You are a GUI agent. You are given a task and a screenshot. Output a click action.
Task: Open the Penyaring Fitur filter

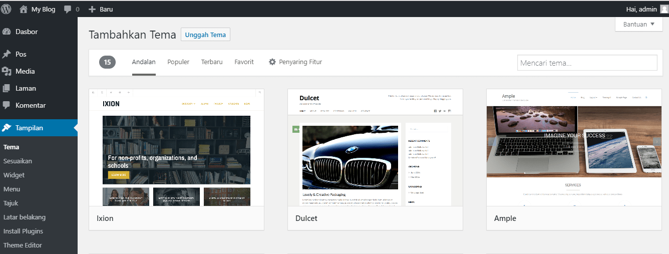coord(295,62)
